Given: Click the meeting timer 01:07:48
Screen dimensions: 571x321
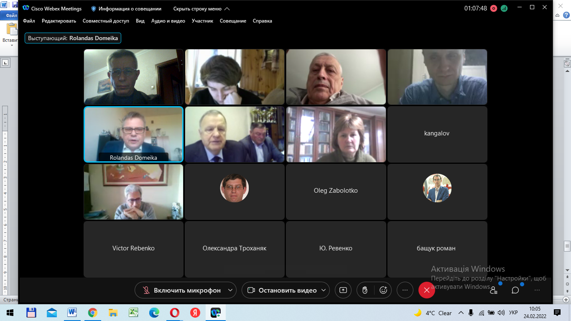Looking at the screenshot, I should (476, 8).
